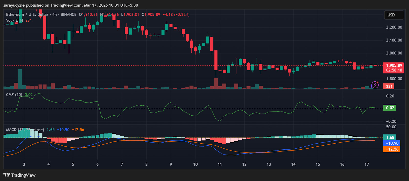Click the 4h interval in chart title
Viewport: 409px width, 181px height.
(54, 15)
